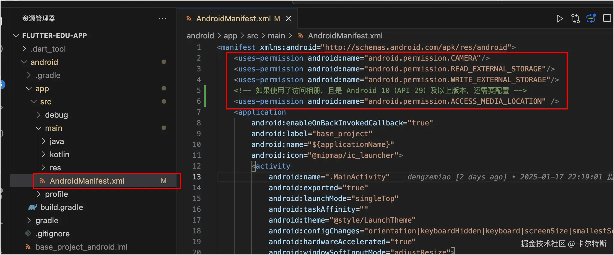The width and height of the screenshot is (614, 255).
Task: Click the CAMERA permission line
Action: (362, 58)
